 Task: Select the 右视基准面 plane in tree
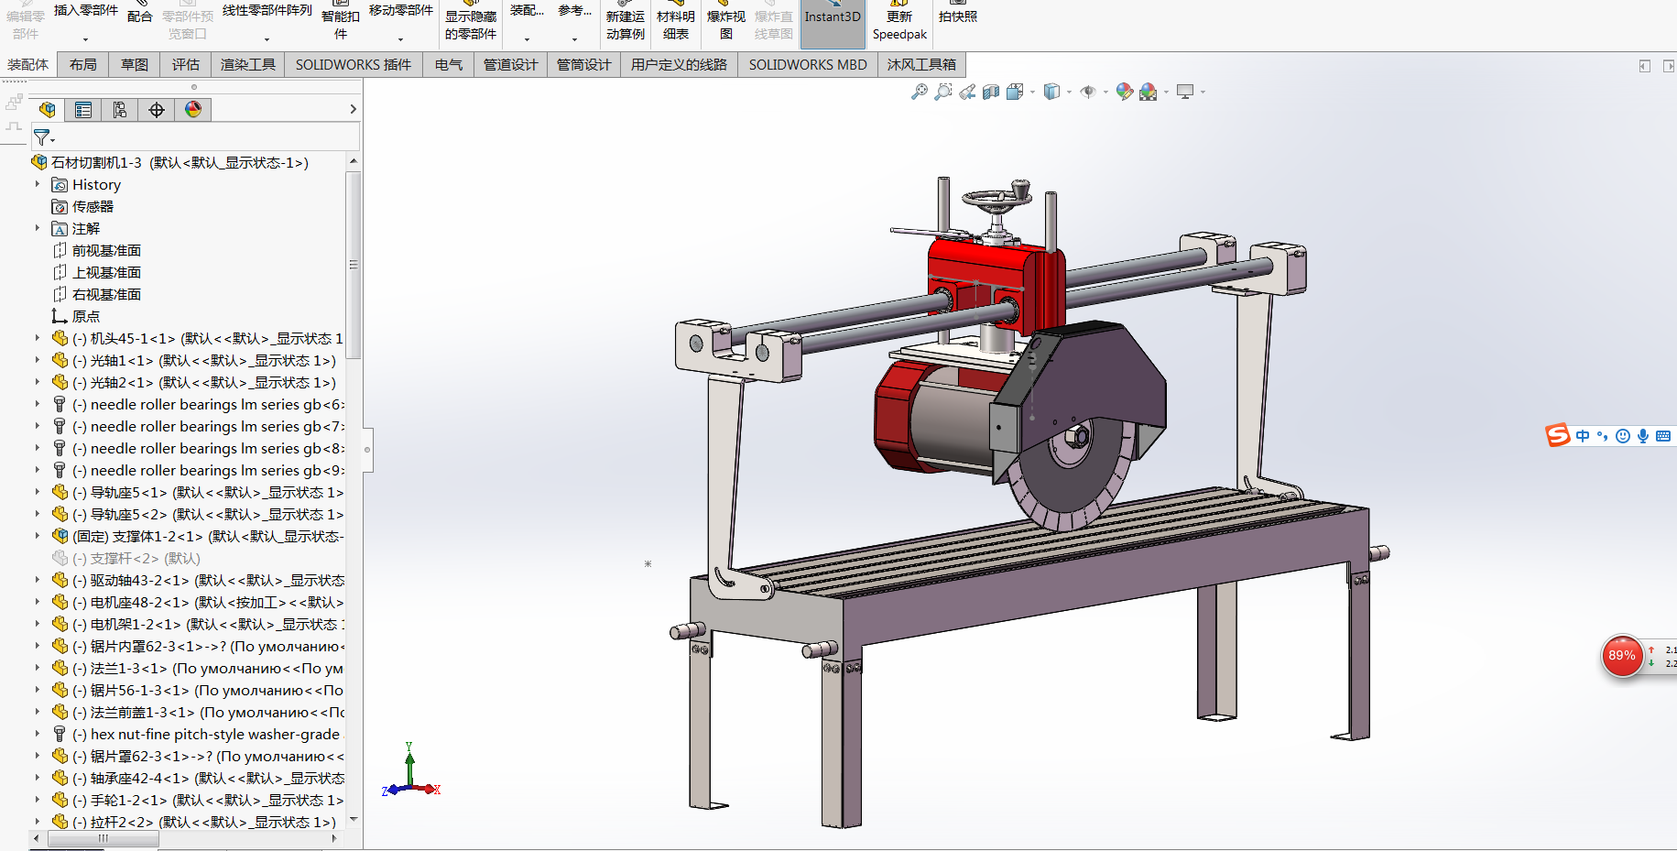[97, 294]
